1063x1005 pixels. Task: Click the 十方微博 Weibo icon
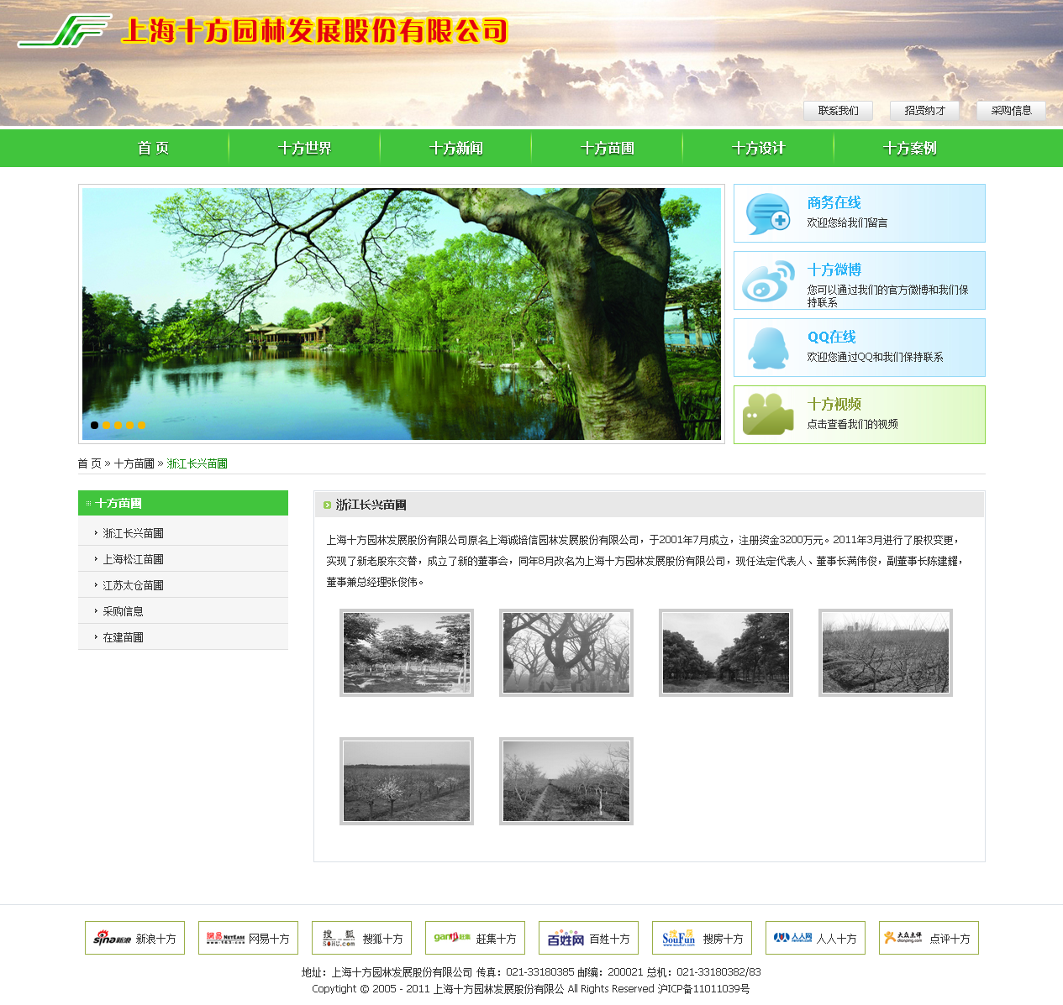(768, 281)
